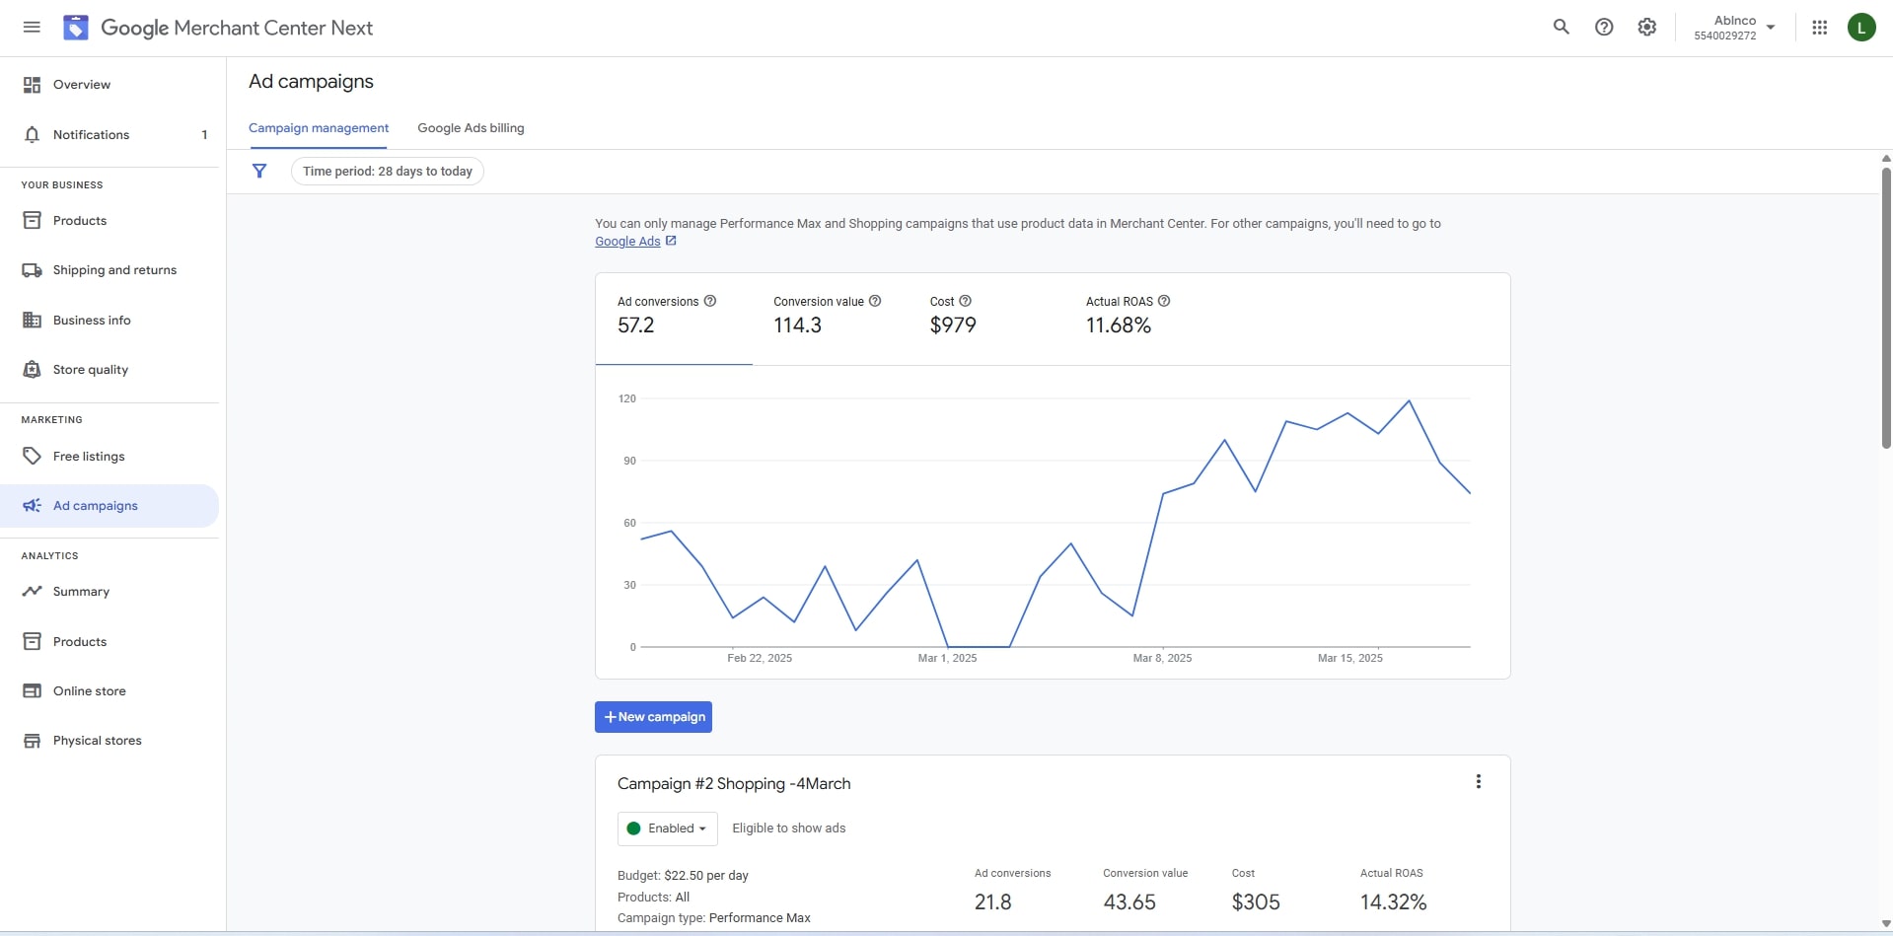This screenshot has width=1893, height=936.
Task: Click the $305 campaign cost value
Action: [x=1256, y=902]
